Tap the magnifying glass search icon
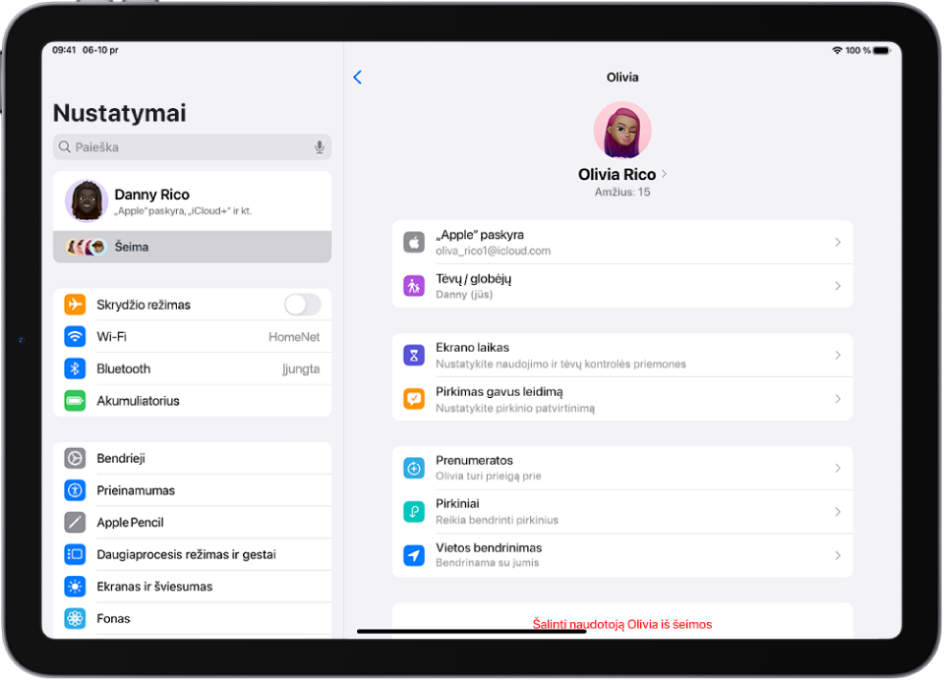This screenshot has width=944, height=682. click(65, 146)
